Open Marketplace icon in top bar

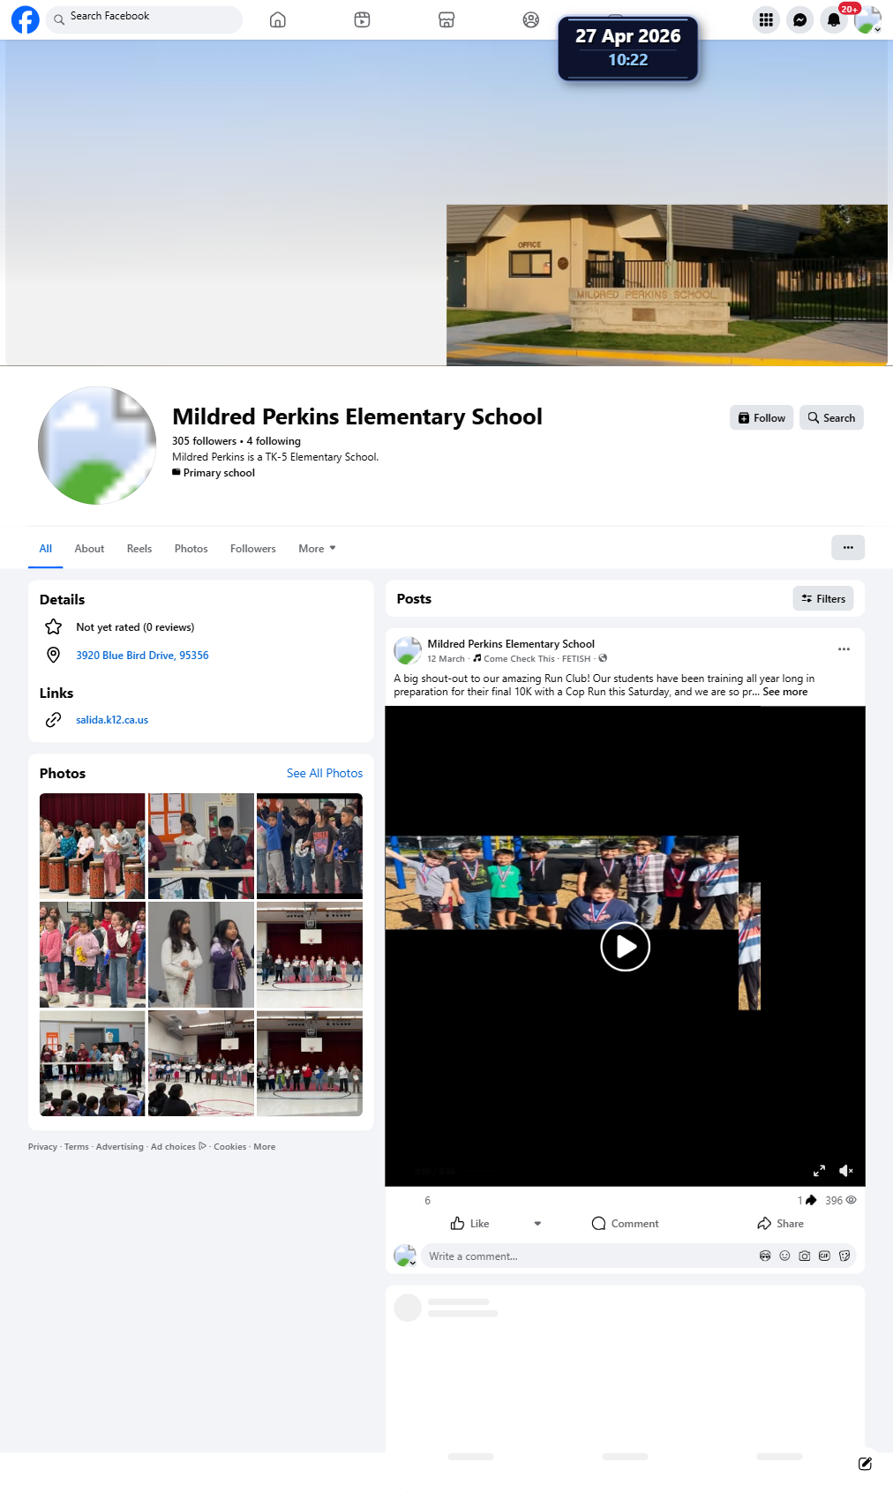(446, 19)
